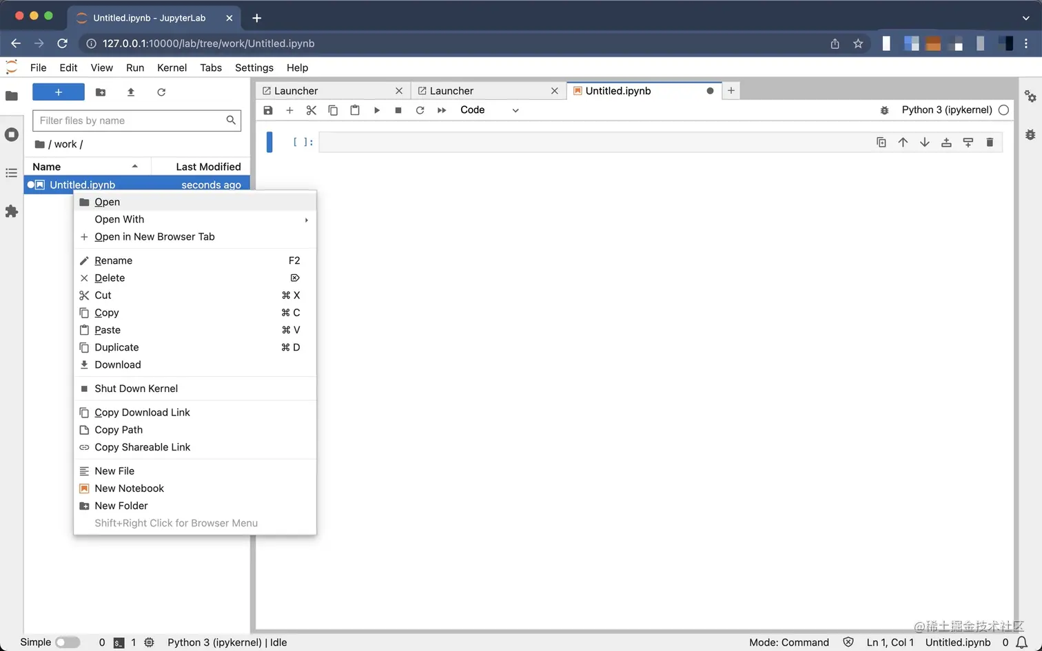
Task: Open the Code cell type dropdown
Action: click(x=489, y=110)
